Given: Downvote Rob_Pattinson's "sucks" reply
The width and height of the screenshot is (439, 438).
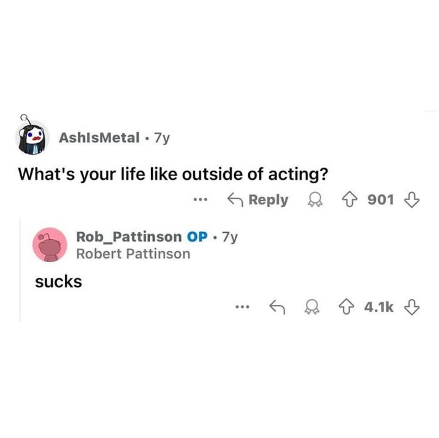Looking at the screenshot, I should click(412, 307).
